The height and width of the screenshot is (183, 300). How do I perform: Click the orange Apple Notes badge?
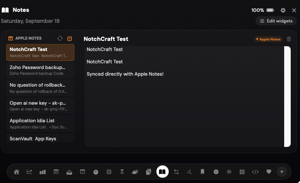268,39
